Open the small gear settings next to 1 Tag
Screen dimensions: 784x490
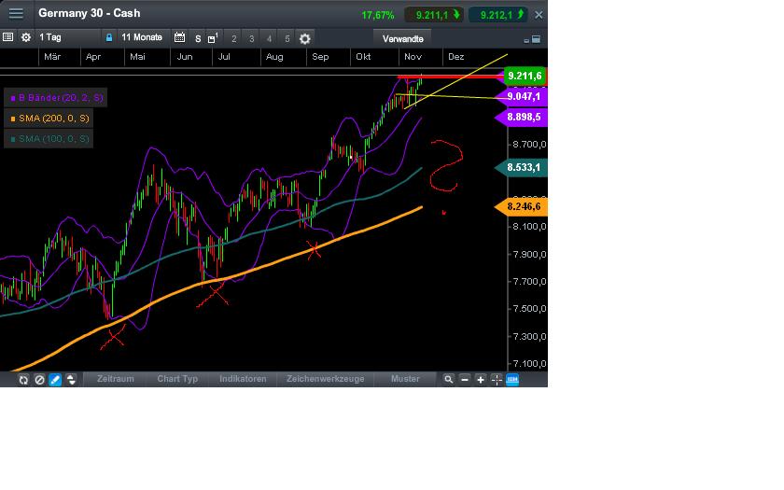25,37
